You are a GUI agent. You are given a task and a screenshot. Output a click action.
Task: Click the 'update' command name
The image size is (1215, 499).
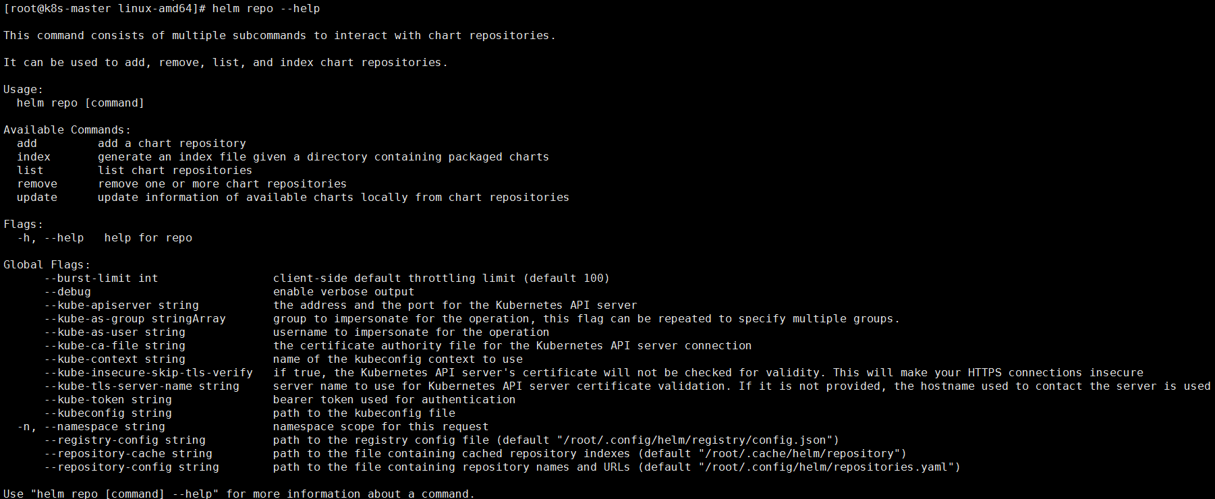(37, 198)
